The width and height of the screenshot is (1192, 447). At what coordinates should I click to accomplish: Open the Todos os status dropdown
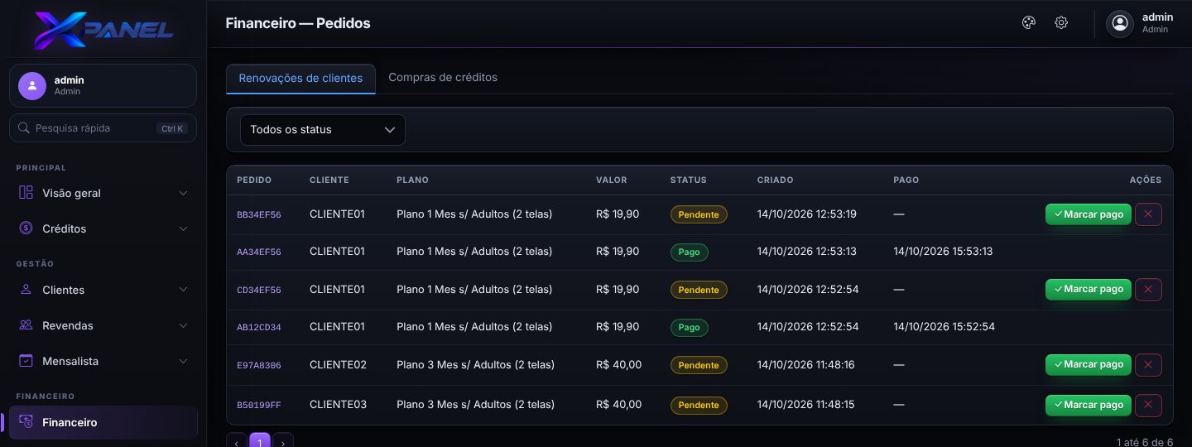pos(323,130)
